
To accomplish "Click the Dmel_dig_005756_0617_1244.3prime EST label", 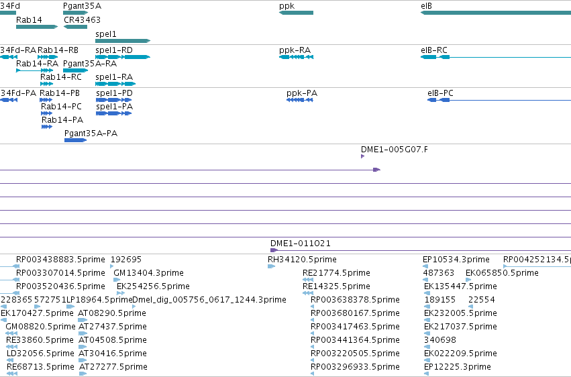I will pos(209,300).
